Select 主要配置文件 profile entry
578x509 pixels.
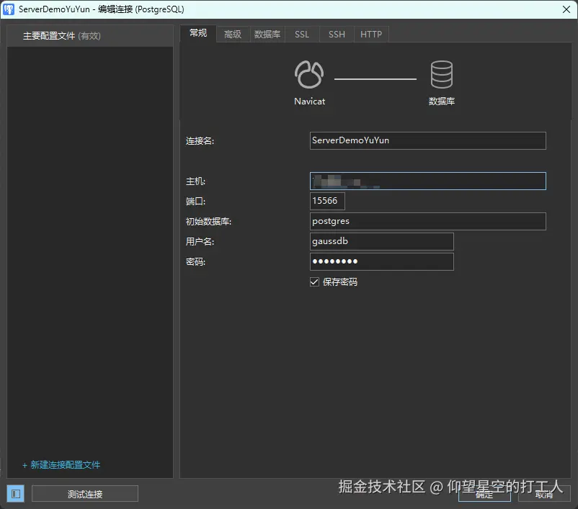(90, 36)
